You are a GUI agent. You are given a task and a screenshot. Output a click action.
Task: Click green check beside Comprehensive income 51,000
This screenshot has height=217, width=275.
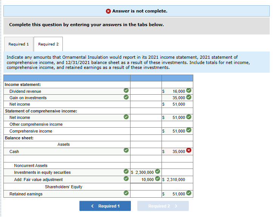189,130
